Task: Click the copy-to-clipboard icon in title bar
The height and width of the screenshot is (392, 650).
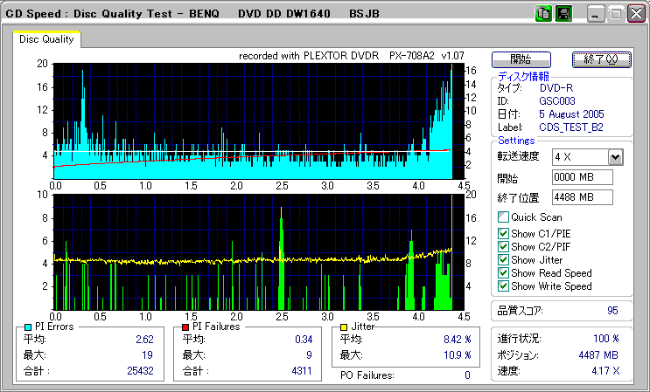Action: click(543, 14)
